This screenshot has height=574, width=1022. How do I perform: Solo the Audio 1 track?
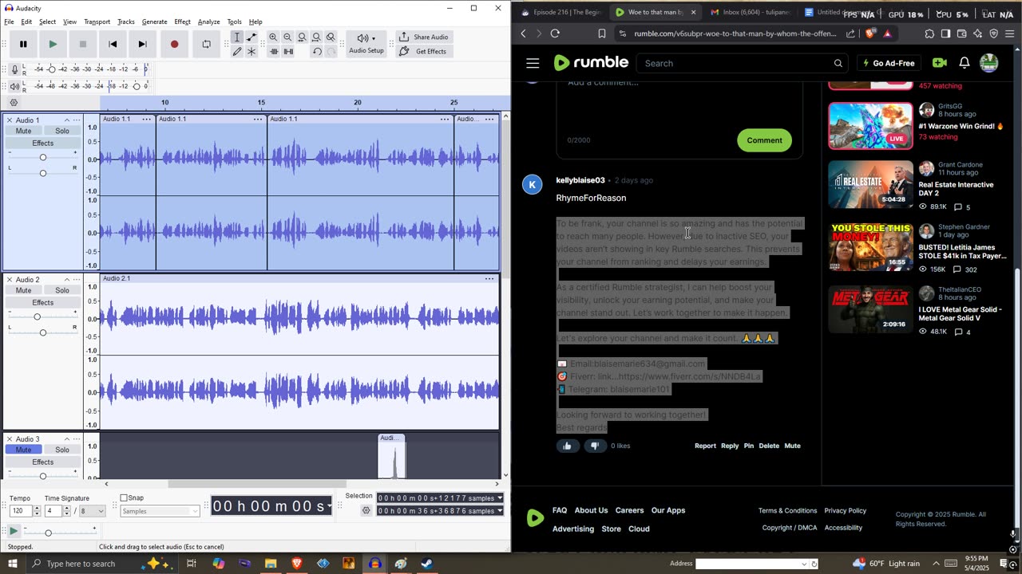62,131
